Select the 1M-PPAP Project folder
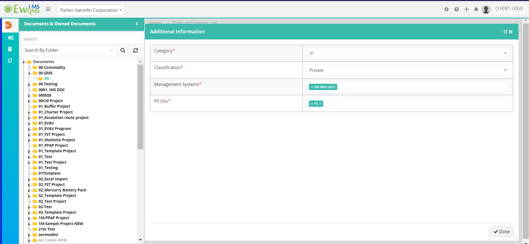The width and height of the screenshot is (529, 244). (x=54, y=218)
